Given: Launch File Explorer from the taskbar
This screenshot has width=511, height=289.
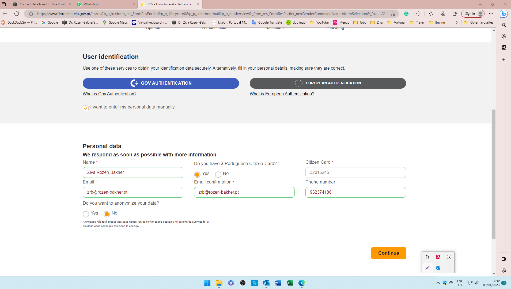Looking at the screenshot, I should [x=219, y=283].
